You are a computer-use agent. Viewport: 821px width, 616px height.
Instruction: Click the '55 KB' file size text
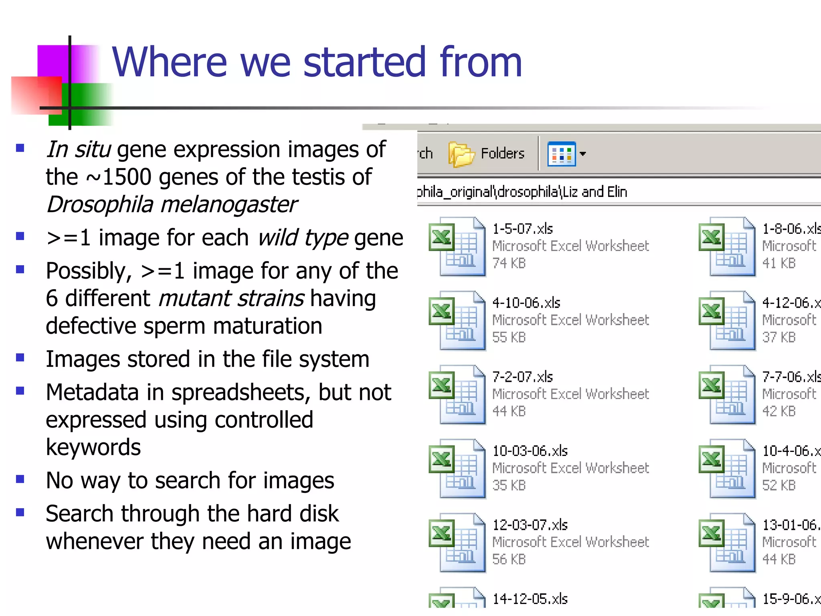tap(509, 337)
